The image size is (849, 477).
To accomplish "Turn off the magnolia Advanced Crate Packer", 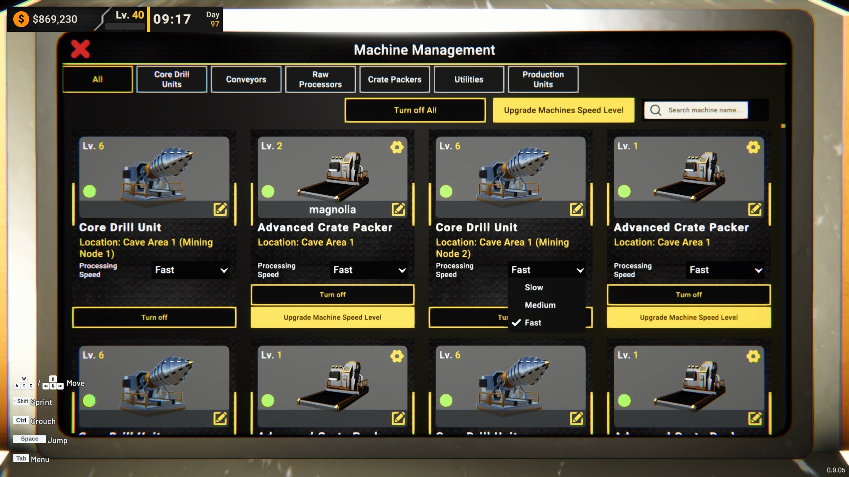I will click(x=333, y=295).
